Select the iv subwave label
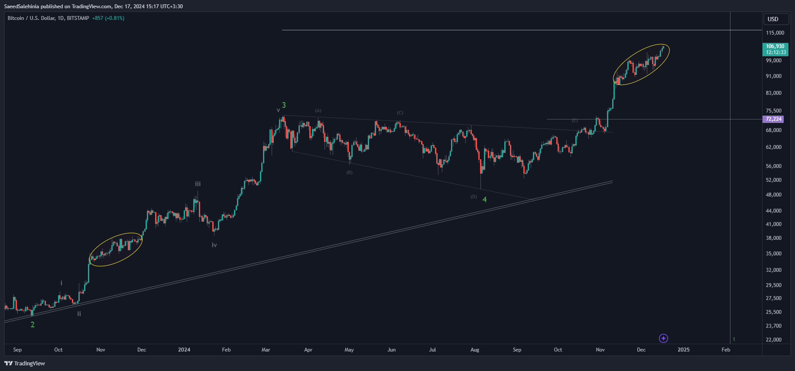Viewport: 795px width, 371px height. point(214,245)
